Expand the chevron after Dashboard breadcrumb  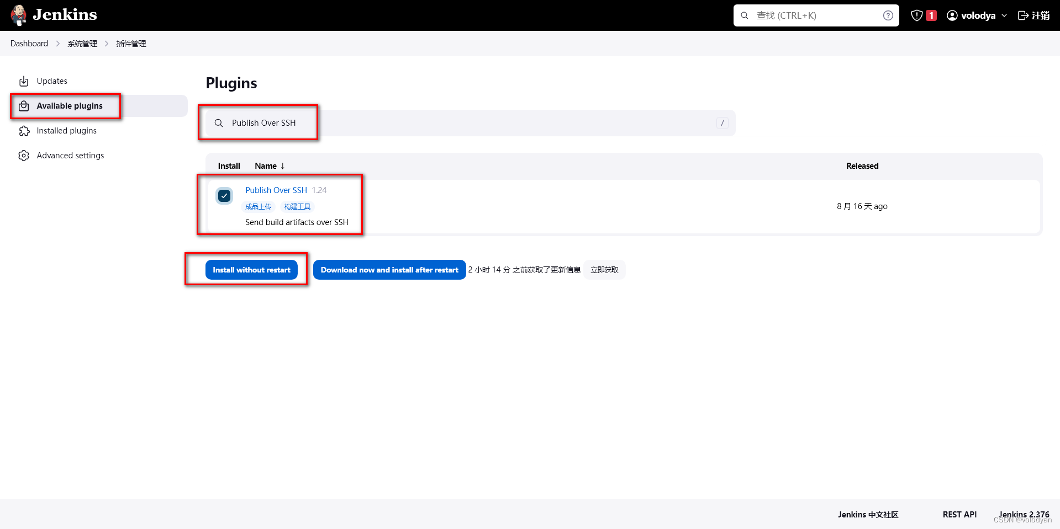pyautogui.click(x=58, y=44)
